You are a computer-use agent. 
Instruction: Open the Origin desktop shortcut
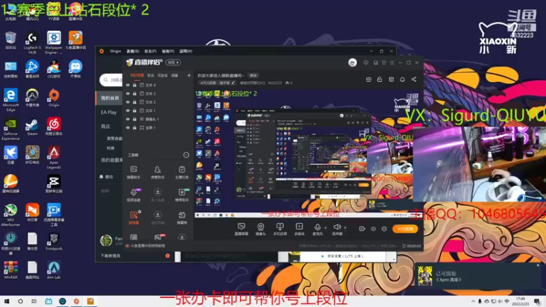point(54,98)
